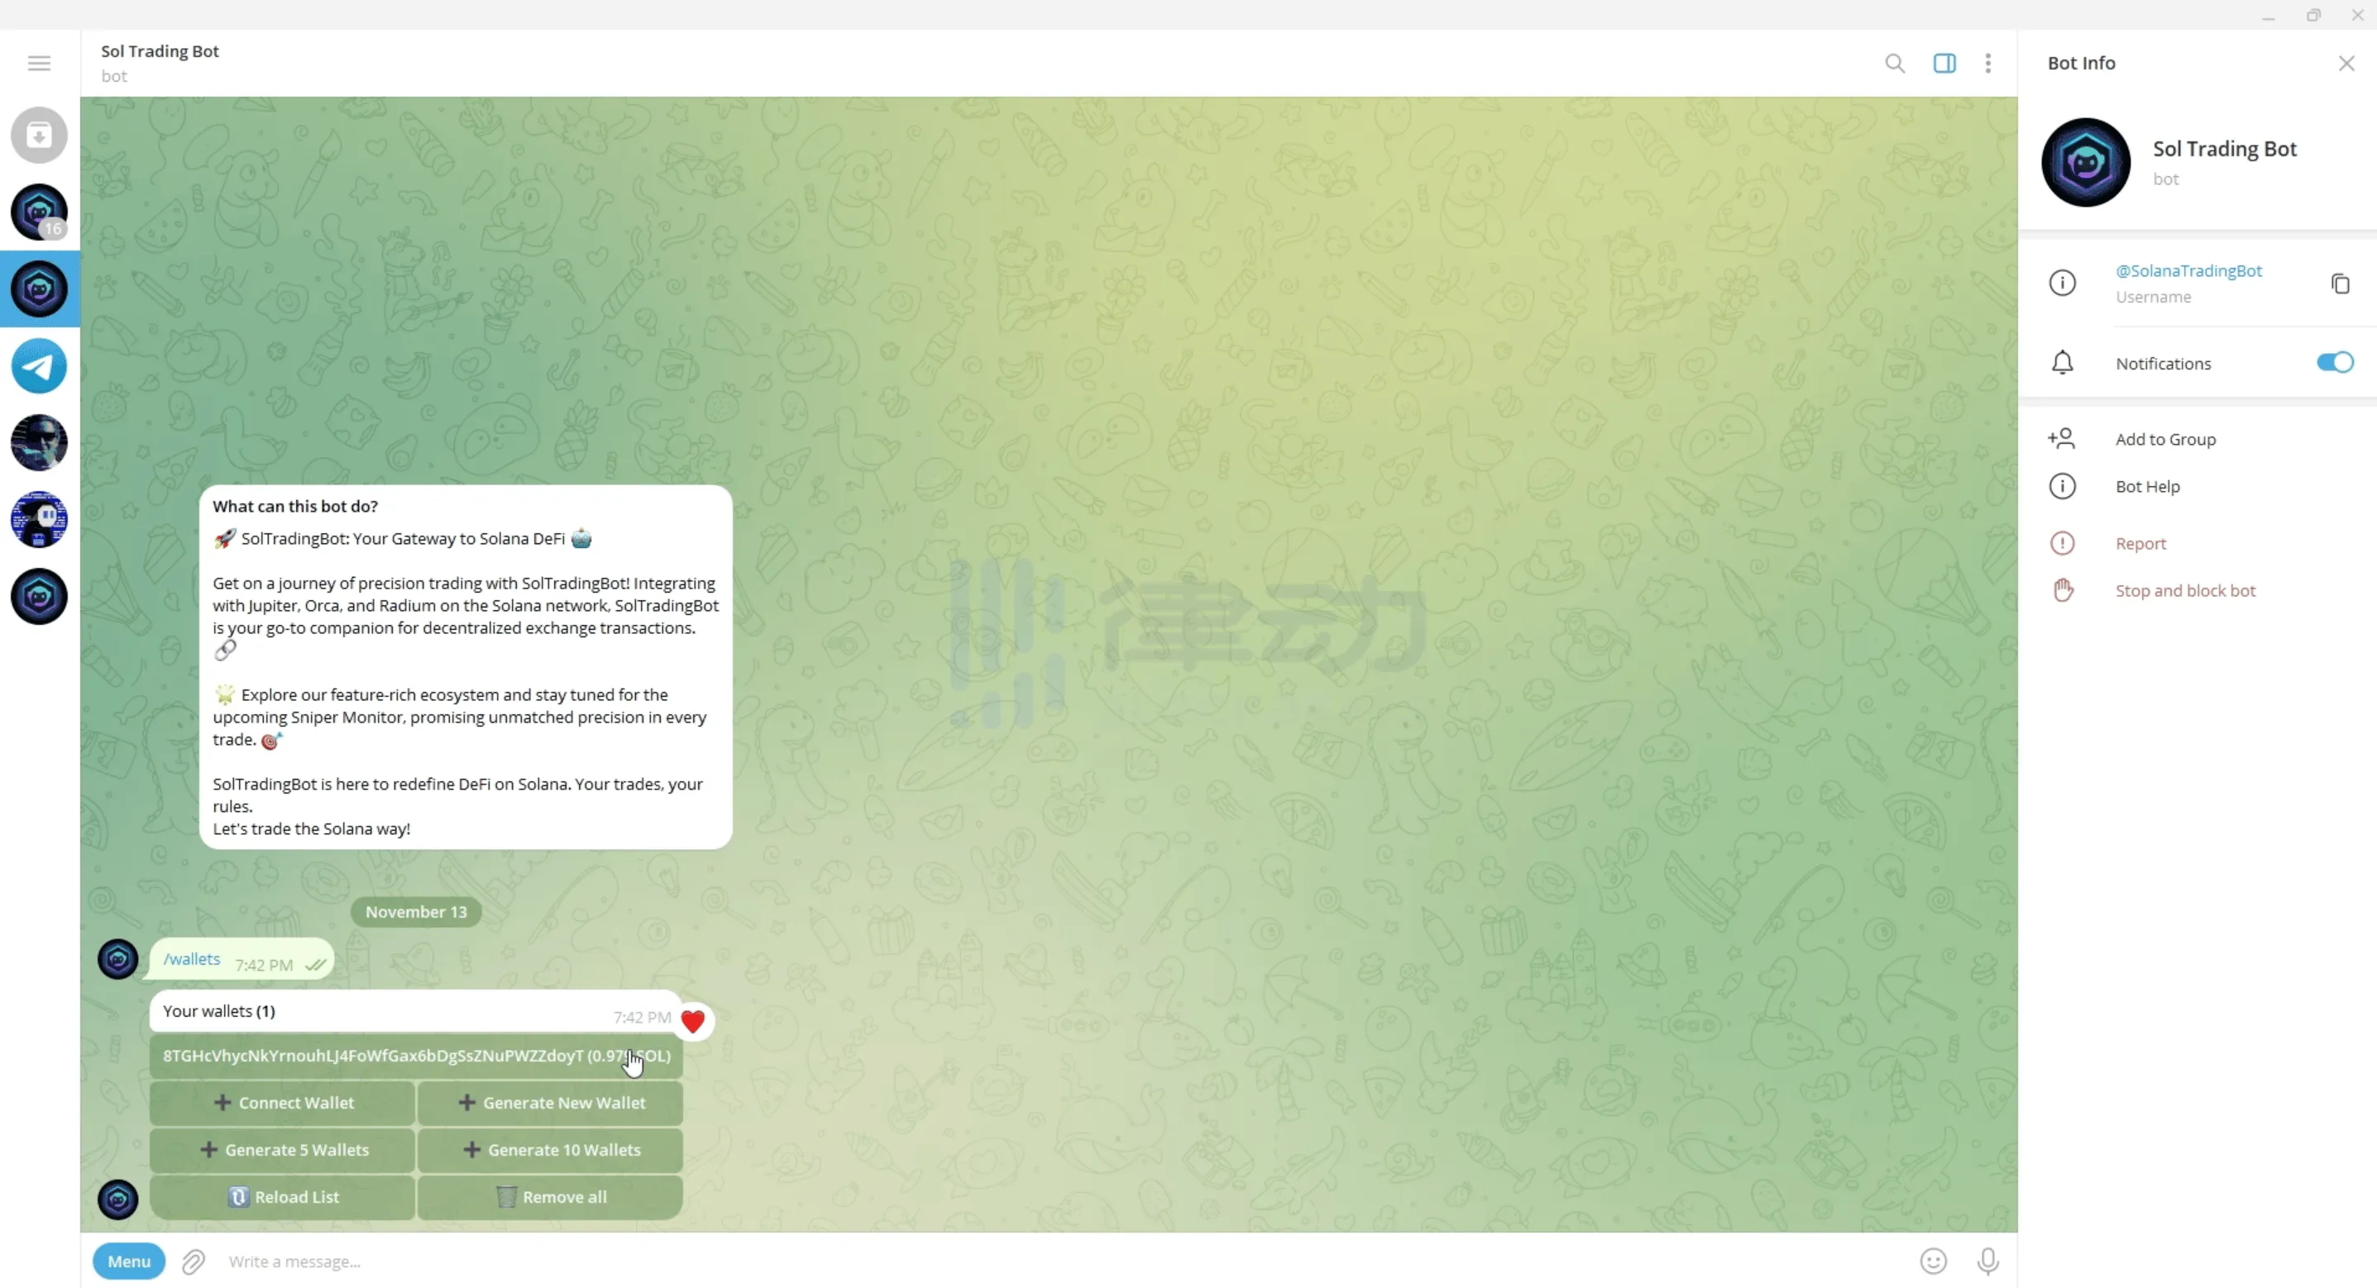Toggle Notifications switch on/off
The image size is (2377, 1288).
click(2334, 363)
